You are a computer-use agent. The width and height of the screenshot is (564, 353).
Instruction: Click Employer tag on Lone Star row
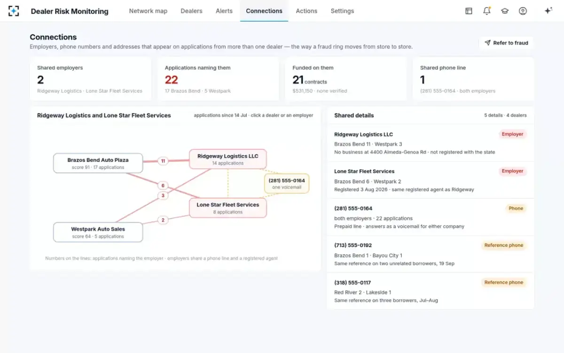pyautogui.click(x=512, y=171)
